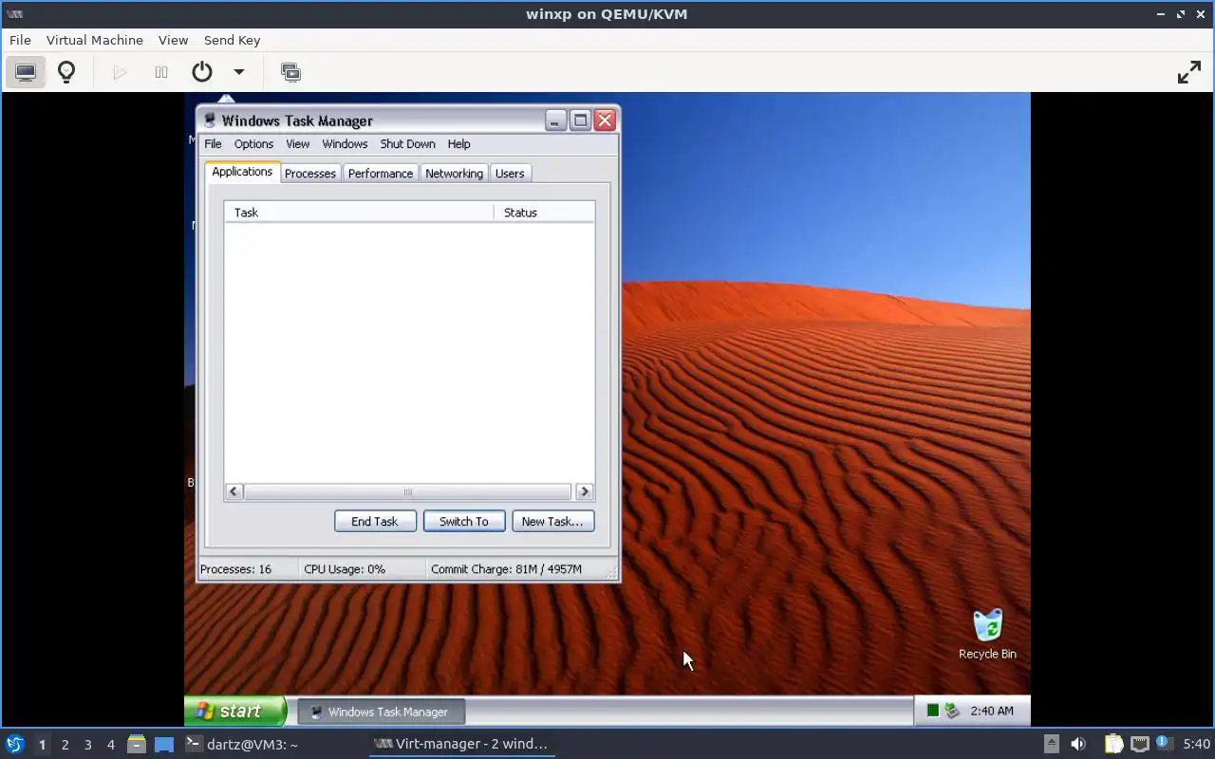
Task: Click the Switch To button
Action: point(464,521)
